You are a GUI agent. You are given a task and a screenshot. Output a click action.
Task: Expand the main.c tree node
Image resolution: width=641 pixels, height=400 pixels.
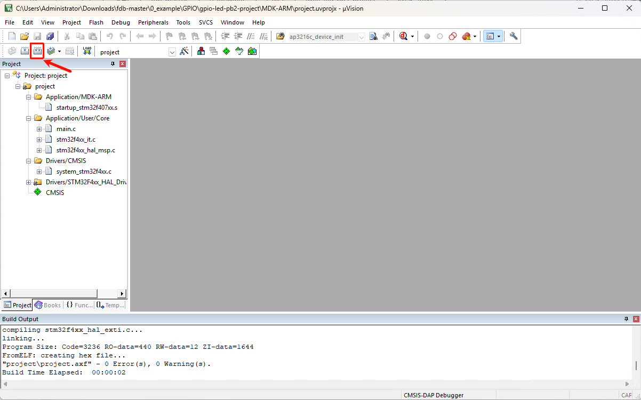coord(39,129)
